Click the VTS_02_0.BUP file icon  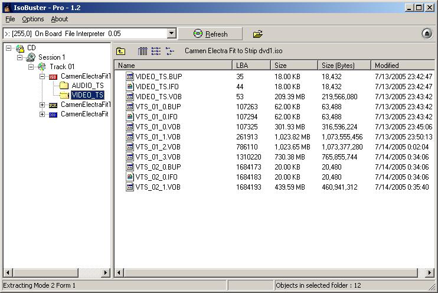(130, 167)
